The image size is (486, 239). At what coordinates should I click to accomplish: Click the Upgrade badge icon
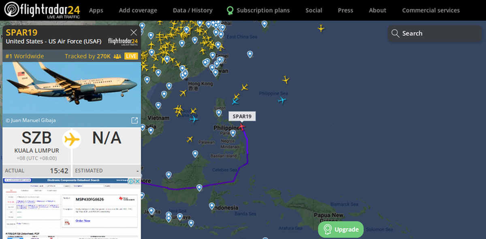tap(328, 229)
